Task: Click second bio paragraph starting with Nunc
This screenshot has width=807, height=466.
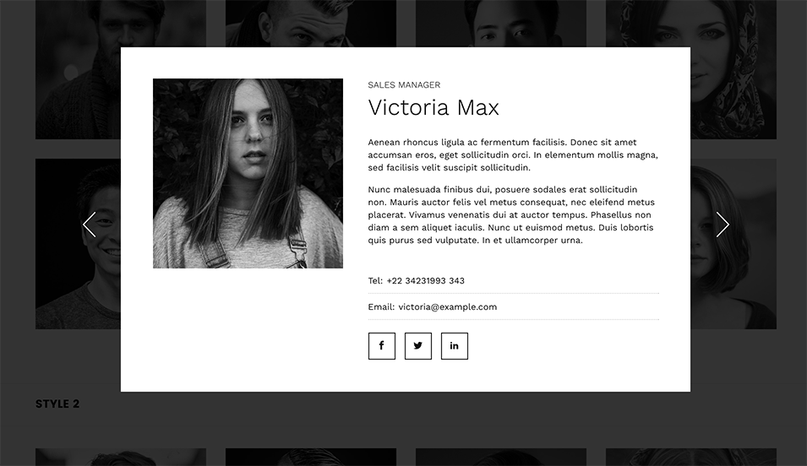Action: (x=511, y=214)
